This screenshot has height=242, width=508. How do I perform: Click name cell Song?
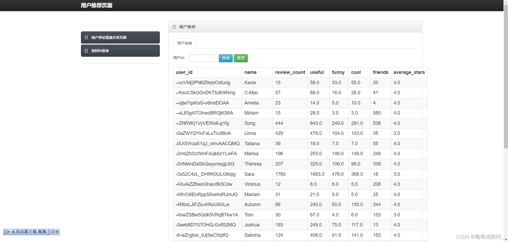coord(250,123)
